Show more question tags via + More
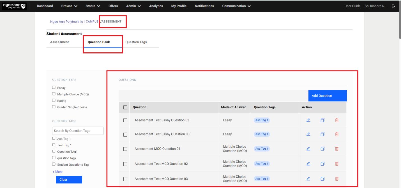The image size is (401, 188). point(57,172)
